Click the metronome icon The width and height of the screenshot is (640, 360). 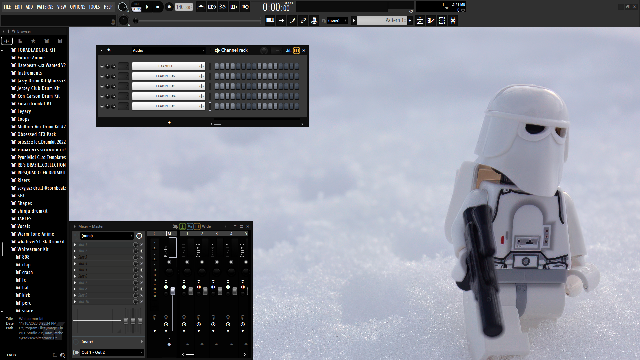201,7
